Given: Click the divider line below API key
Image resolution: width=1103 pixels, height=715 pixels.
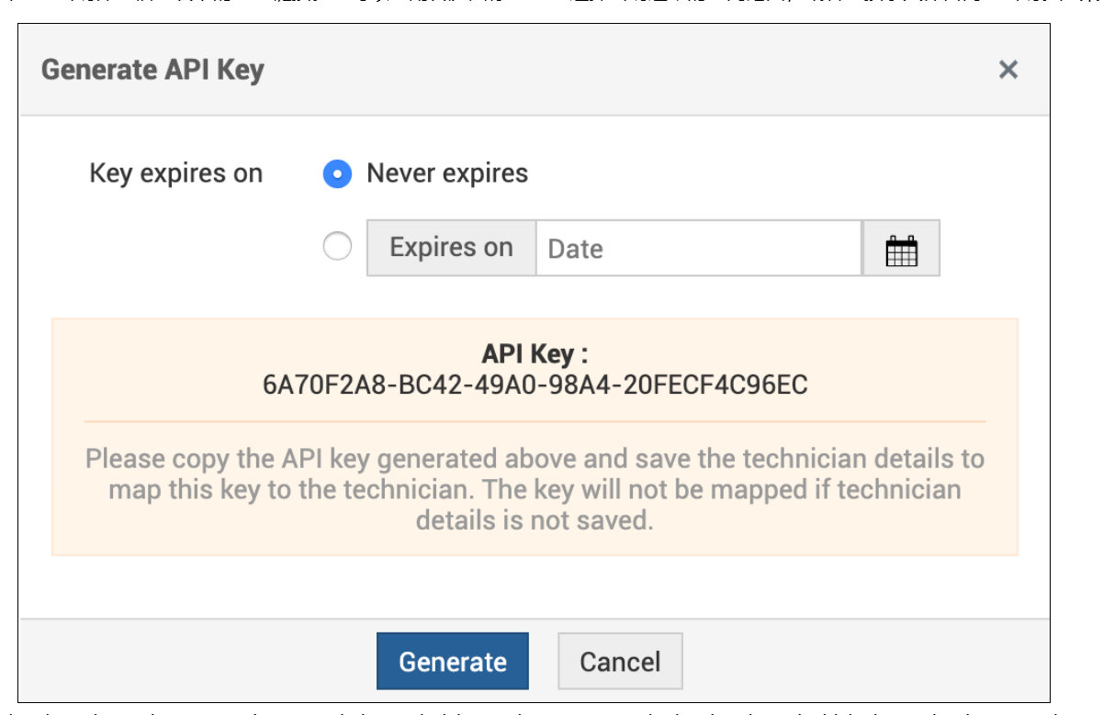Looking at the screenshot, I should click(535, 421).
